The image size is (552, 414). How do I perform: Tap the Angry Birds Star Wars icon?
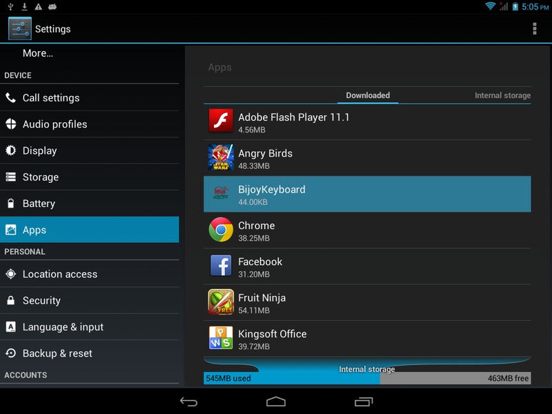(221, 157)
